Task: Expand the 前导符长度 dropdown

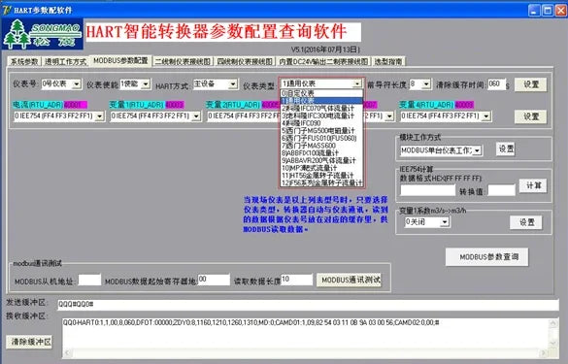Action: [426, 84]
